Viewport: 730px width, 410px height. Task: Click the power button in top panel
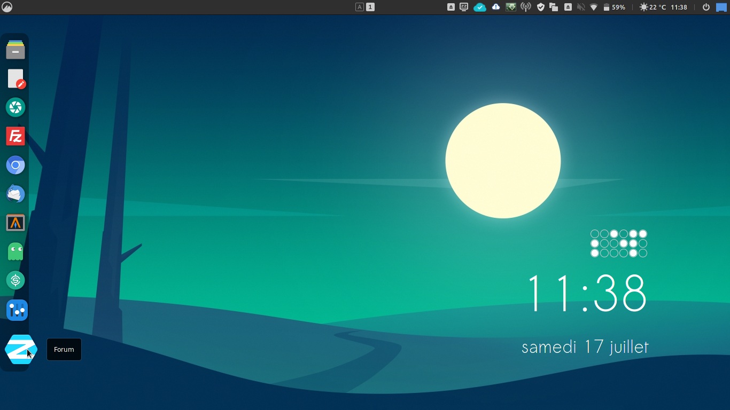click(706, 7)
